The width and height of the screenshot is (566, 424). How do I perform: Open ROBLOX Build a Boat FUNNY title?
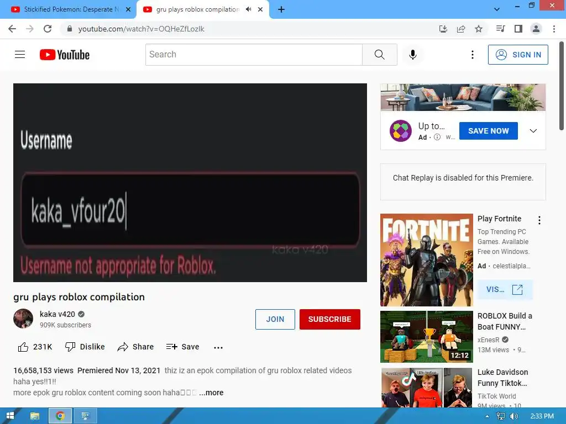505,321
